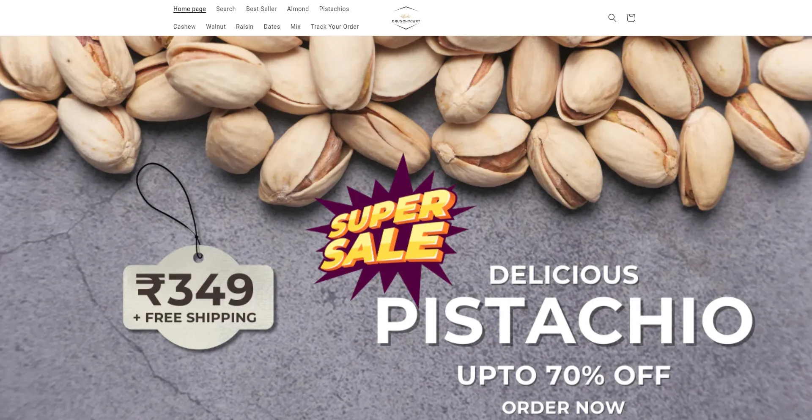Open the shopping cart icon
Image resolution: width=812 pixels, height=420 pixels.
631,18
